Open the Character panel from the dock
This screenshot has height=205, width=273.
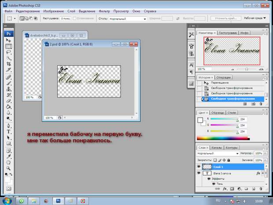pos(191,65)
